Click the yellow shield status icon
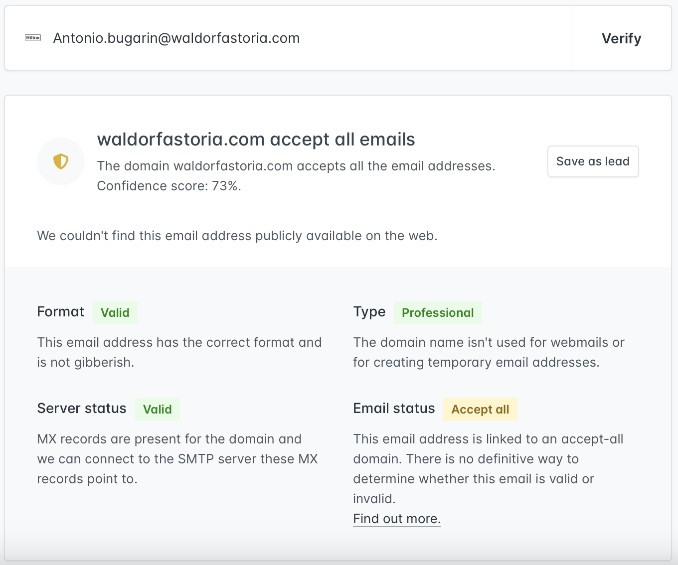This screenshot has height=565, width=678. (61, 161)
